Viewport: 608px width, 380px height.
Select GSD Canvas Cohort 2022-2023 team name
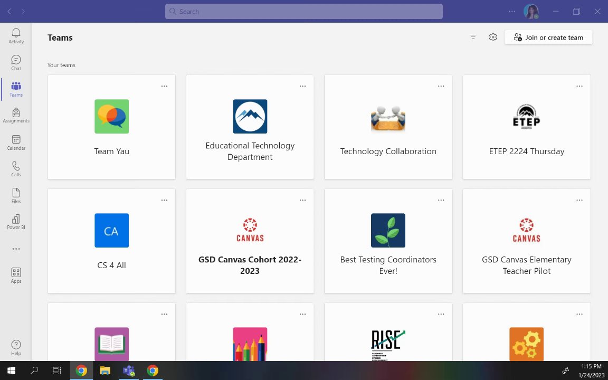(x=250, y=265)
